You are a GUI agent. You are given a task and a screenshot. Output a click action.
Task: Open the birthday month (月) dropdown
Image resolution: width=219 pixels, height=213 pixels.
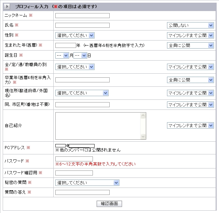[x=62, y=55]
